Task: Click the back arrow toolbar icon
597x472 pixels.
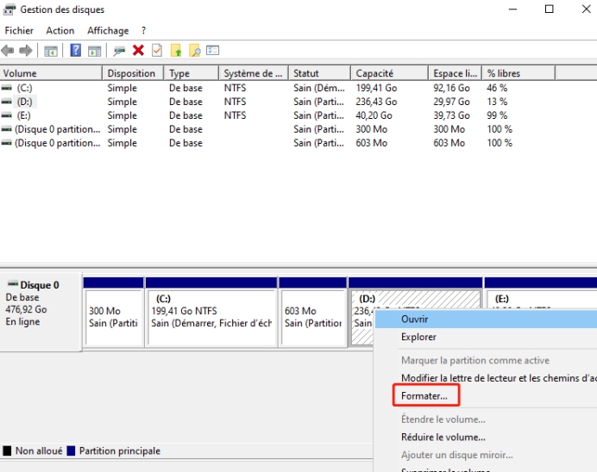Action: pos(9,51)
